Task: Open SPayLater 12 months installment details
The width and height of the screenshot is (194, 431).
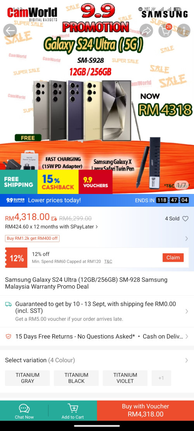Action: 51,227
